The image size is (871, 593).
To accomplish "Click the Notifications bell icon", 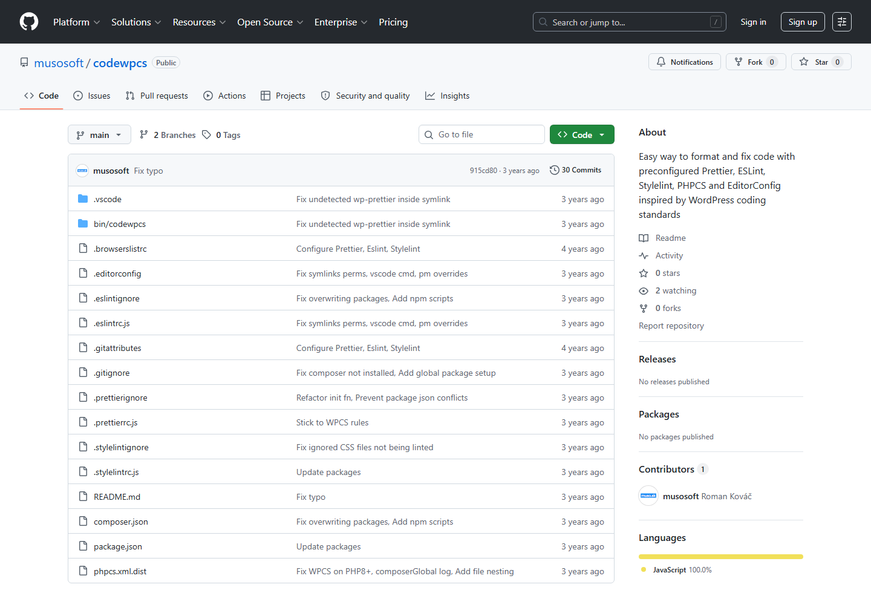I will tap(661, 62).
